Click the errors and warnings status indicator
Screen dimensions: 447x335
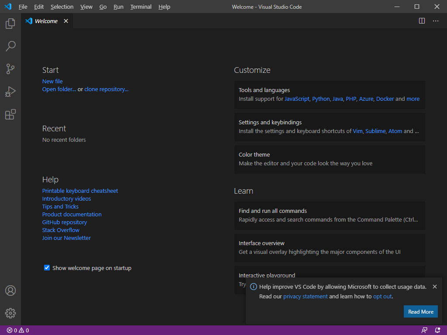pos(17,331)
